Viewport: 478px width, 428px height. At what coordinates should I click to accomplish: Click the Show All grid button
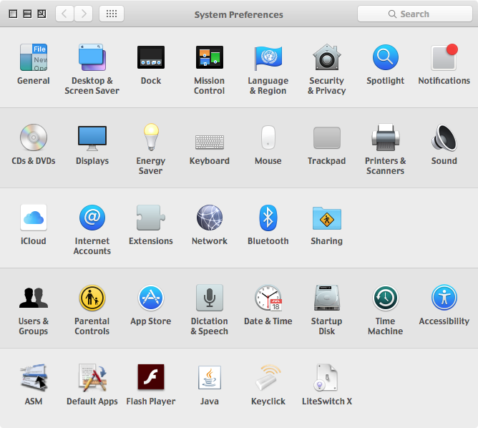tap(112, 14)
